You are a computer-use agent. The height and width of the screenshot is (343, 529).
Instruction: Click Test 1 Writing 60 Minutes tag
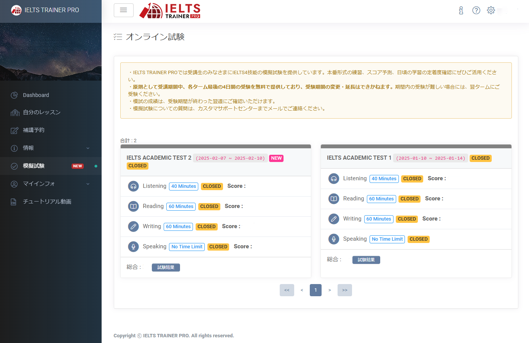tap(379, 219)
